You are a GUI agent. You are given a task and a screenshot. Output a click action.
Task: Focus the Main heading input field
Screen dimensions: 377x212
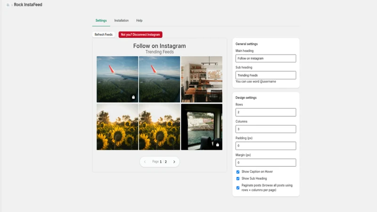[x=266, y=58]
